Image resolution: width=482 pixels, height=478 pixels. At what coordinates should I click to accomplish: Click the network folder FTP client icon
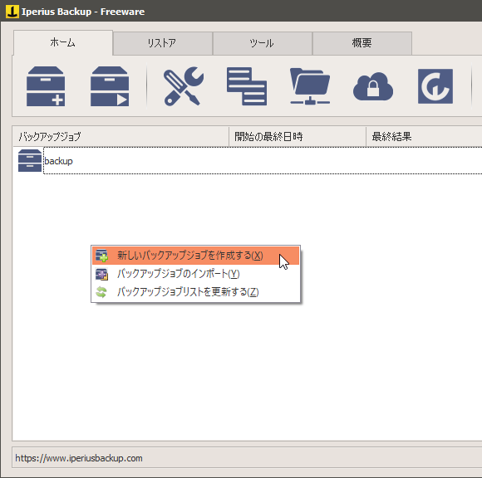tap(310, 86)
